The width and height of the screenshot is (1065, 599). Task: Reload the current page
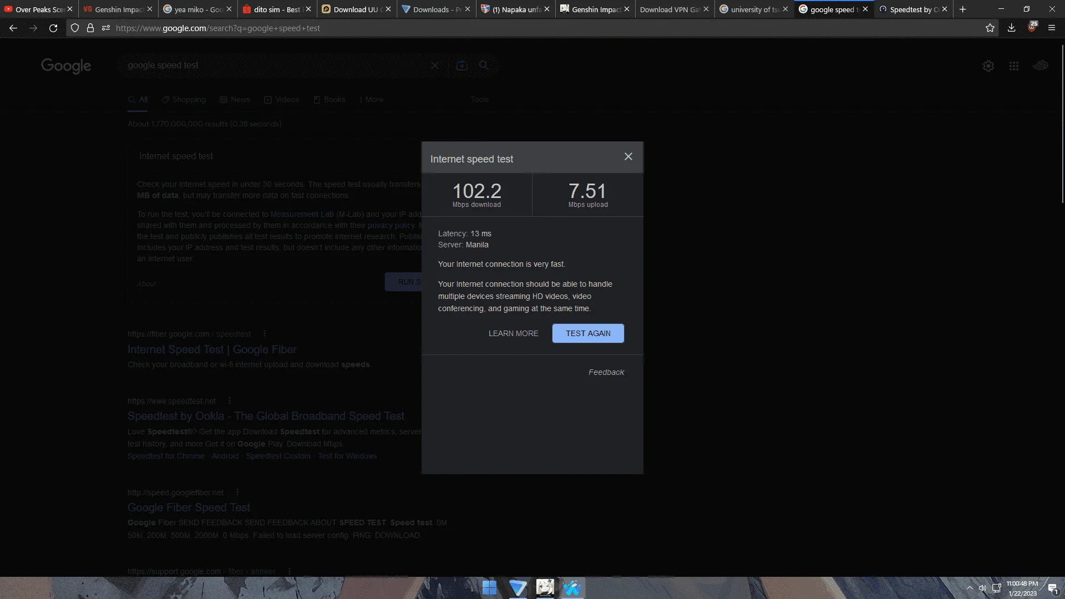click(x=53, y=28)
